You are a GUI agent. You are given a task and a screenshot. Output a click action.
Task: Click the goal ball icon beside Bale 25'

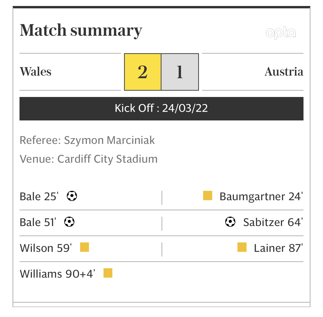click(72, 196)
